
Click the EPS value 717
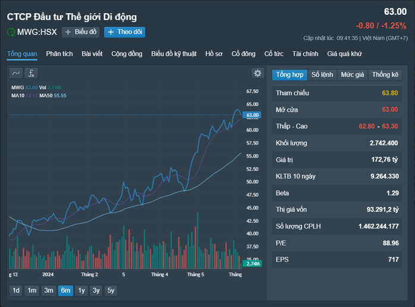click(393, 259)
